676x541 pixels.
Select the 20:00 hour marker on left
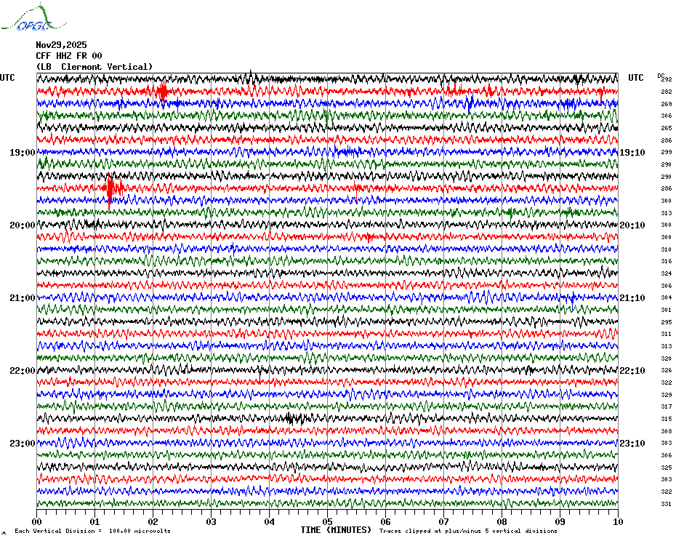tap(22, 225)
